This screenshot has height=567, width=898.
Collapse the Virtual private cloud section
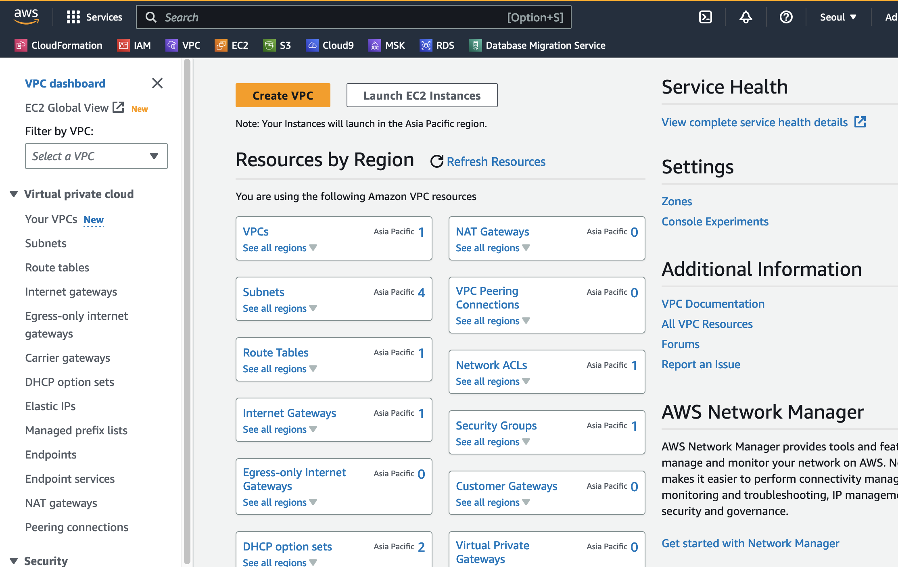pos(14,194)
